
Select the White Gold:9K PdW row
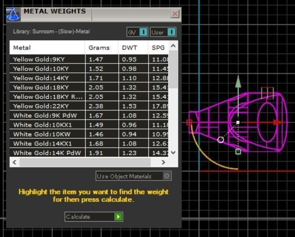(89, 115)
